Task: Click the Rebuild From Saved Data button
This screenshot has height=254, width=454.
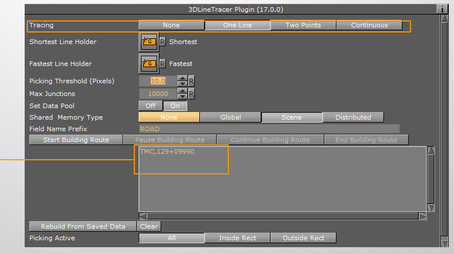Action: [x=83, y=226]
